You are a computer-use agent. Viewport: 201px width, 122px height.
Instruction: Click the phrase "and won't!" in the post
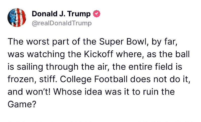pyautogui.click(x=29, y=92)
